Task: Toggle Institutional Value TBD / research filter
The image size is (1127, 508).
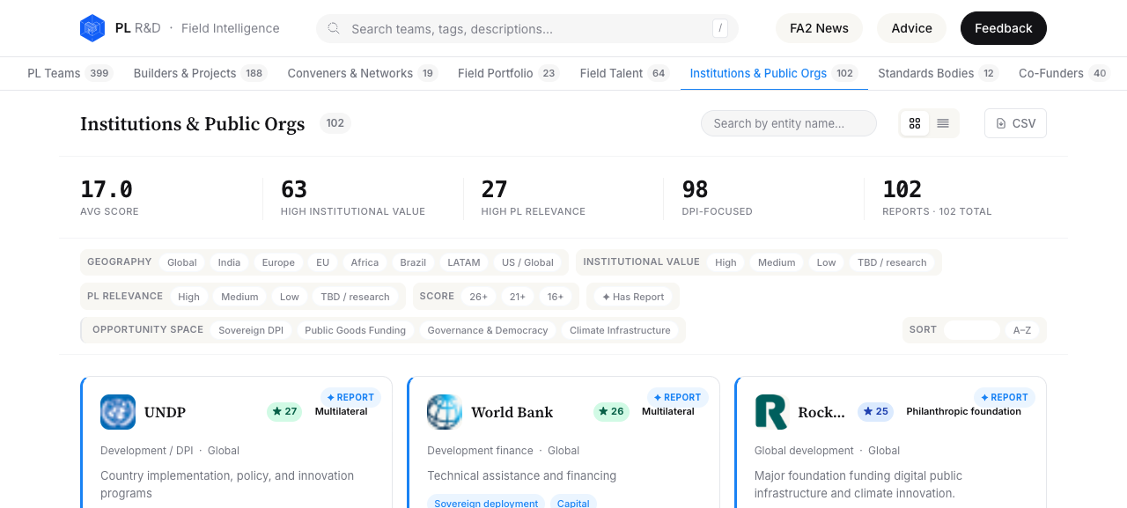Action: pyautogui.click(x=892, y=262)
